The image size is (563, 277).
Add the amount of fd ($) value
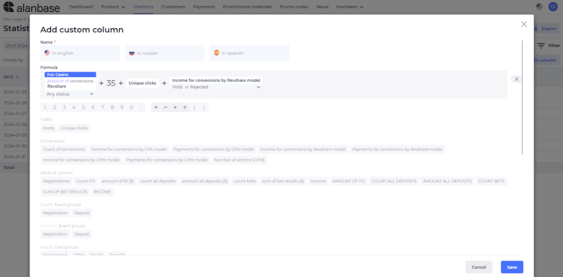[x=118, y=181]
